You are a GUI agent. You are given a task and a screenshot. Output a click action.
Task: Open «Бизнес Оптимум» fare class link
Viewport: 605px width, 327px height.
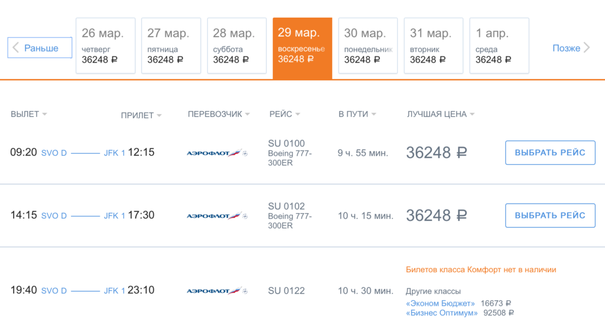tap(442, 313)
